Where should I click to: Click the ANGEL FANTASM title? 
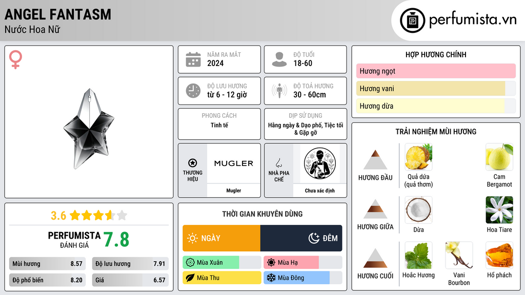click(57, 14)
